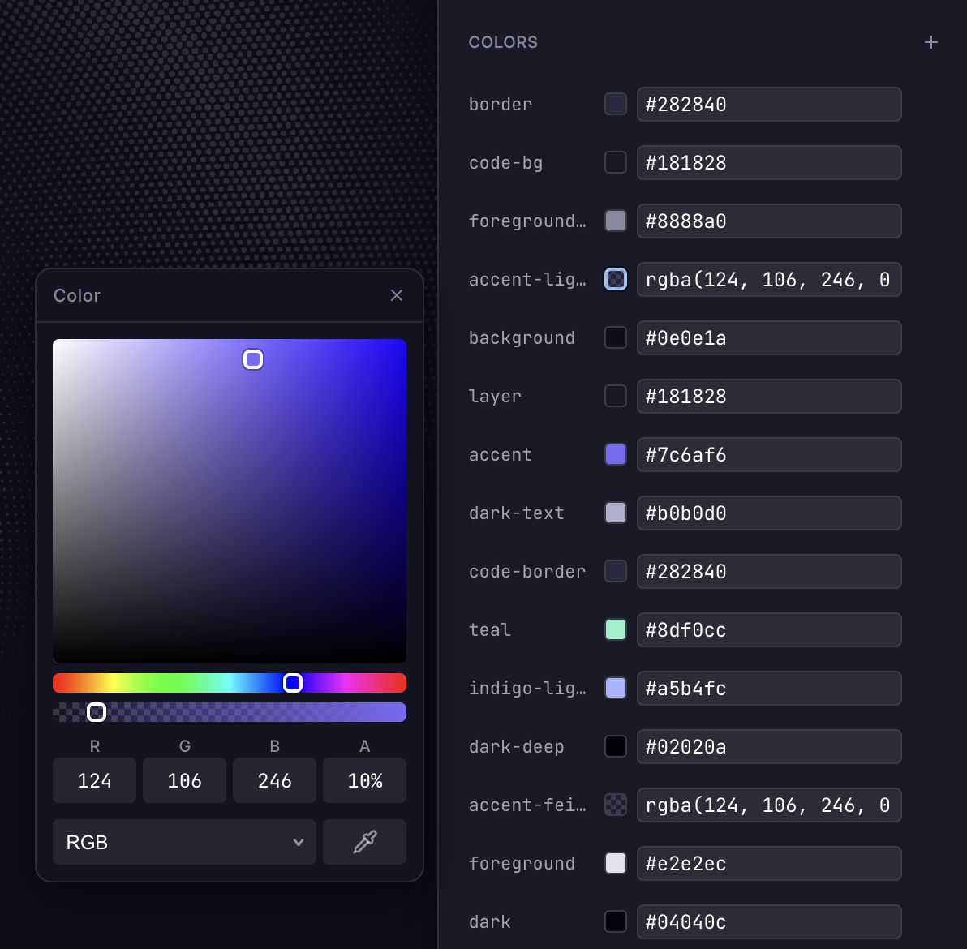The width and height of the screenshot is (967, 949).
Task: Select the indigo-light color swatch
Action: (x=615, y=688)
